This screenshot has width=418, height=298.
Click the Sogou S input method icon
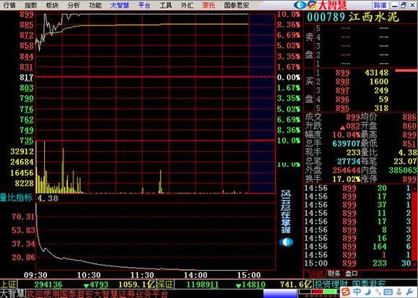[346, 292]
